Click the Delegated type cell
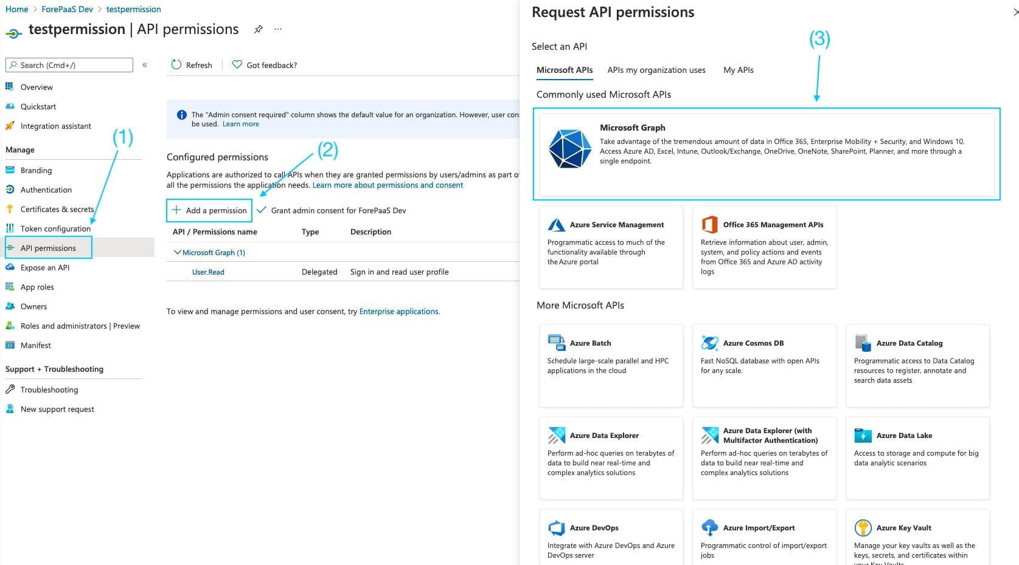The height and width of the screenshot is (565, 1019). coord(319,272)
